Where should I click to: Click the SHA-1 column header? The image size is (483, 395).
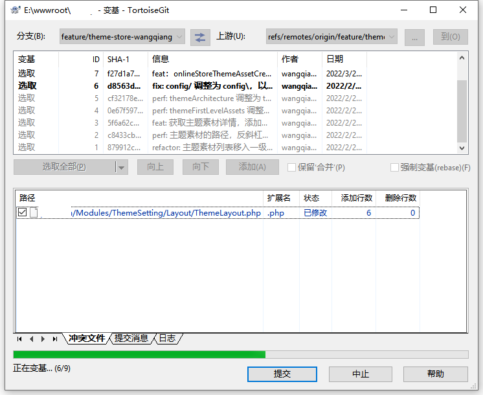(126, 59)
